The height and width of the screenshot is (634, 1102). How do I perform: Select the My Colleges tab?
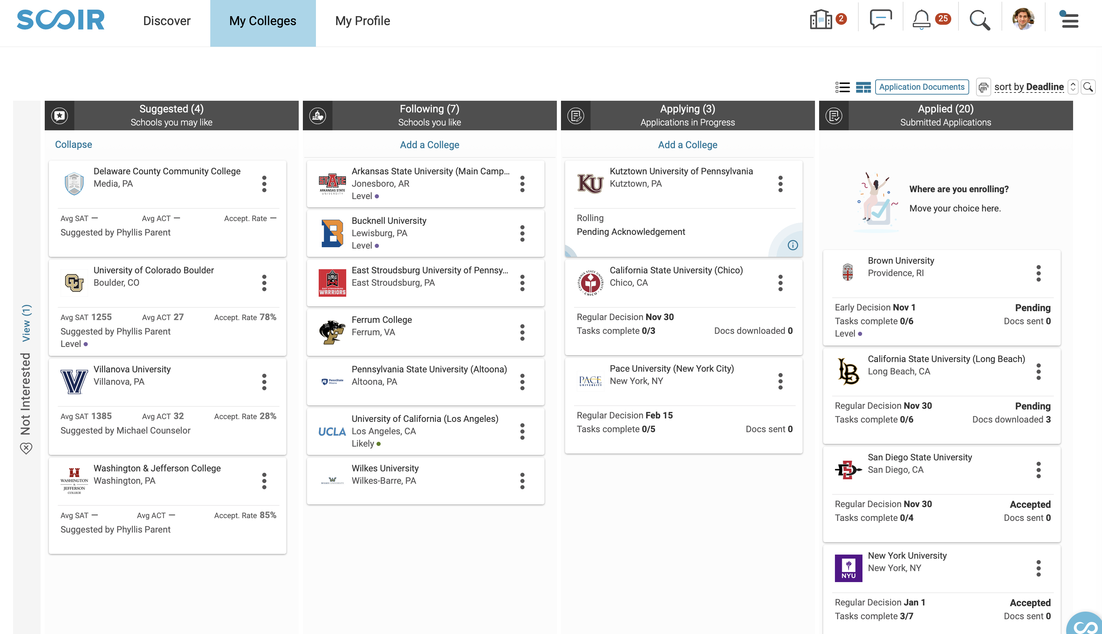[263, 23]
